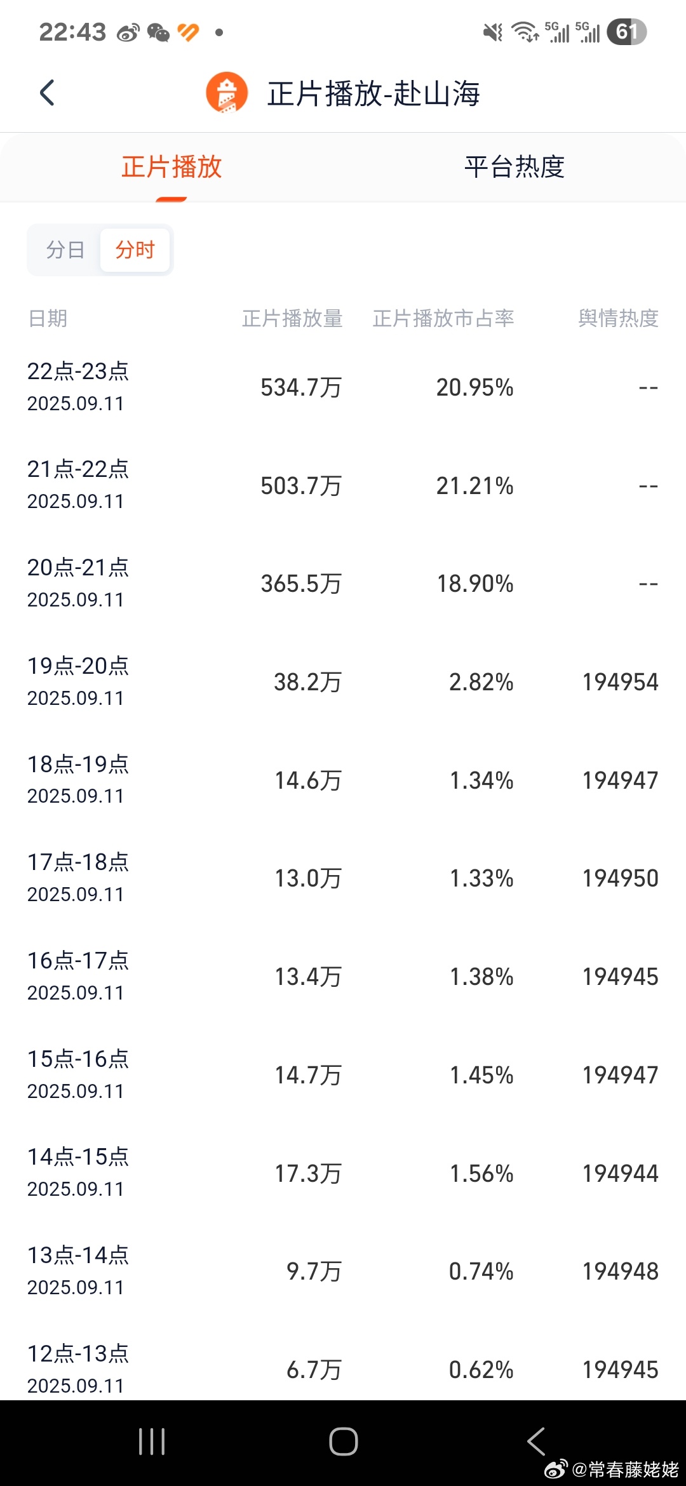Select the 分时 hourly view
The image size is (686, 1486).
[x=135, y=250]
